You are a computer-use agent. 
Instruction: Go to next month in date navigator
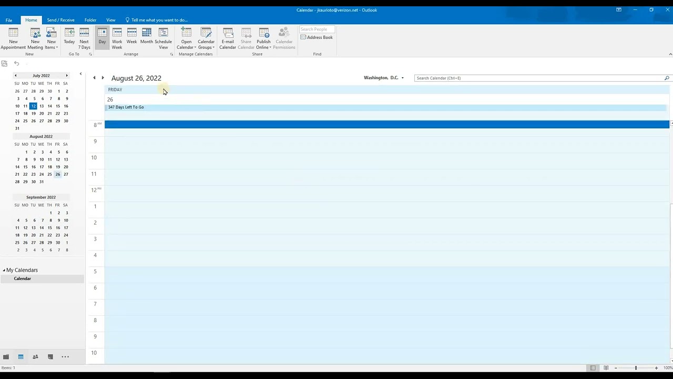point(66,75)
